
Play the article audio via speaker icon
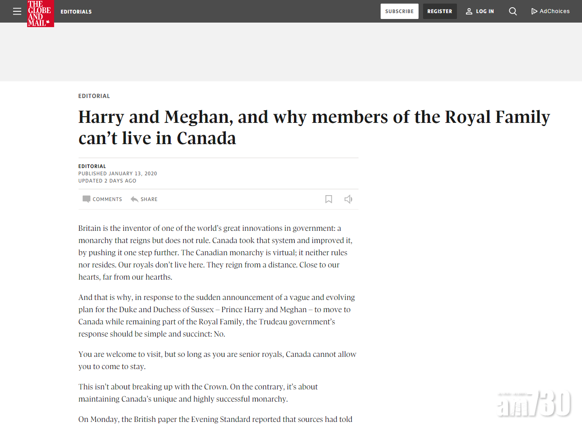(348, 199)
